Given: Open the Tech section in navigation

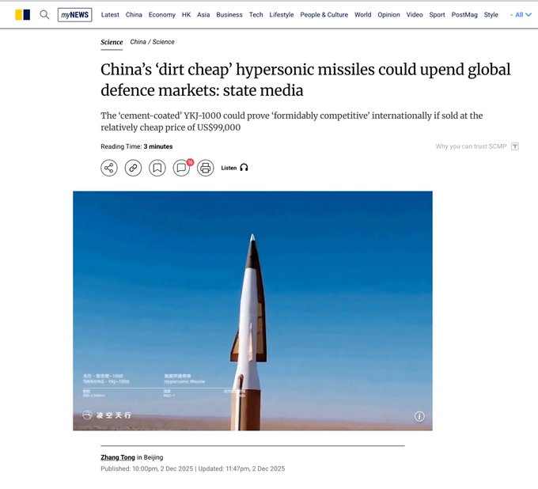Looking at the screenshot, I should pos(256,14).
